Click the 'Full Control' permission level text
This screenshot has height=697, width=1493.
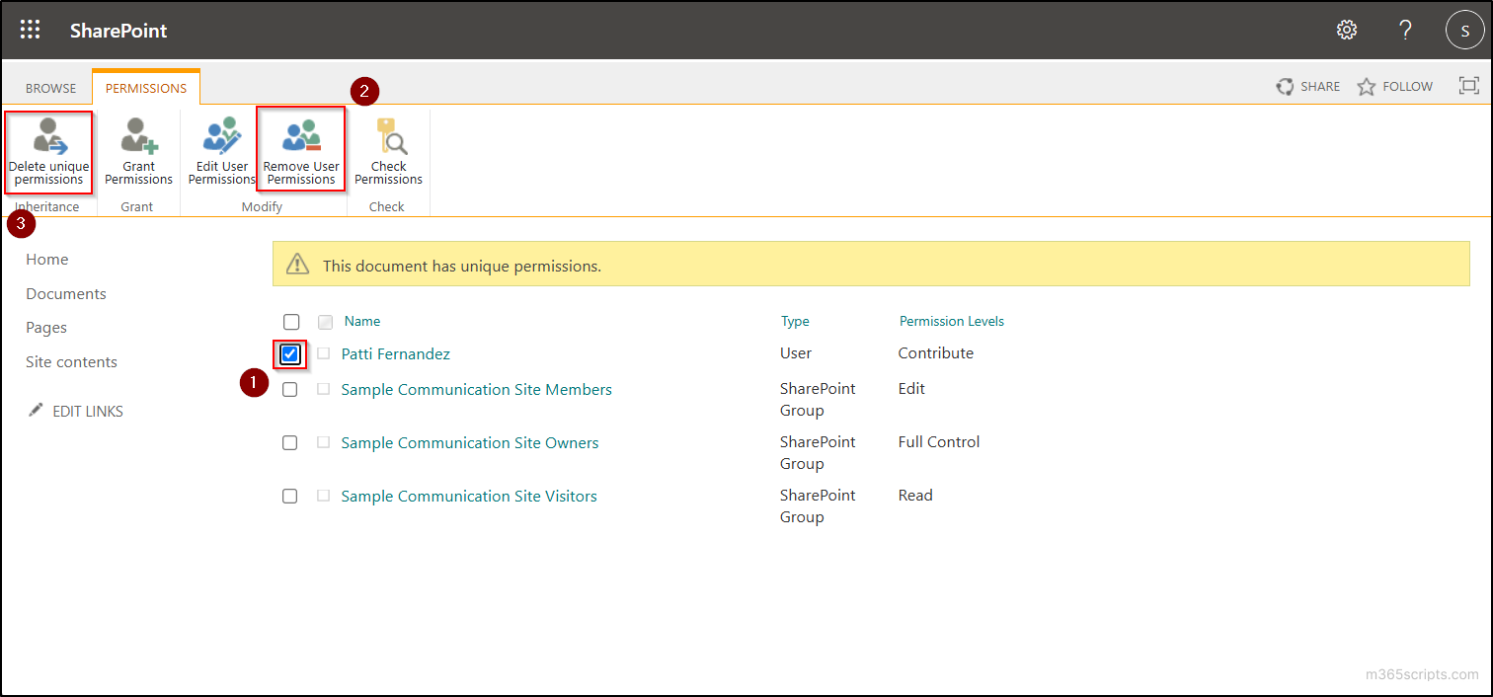point(939,441)
